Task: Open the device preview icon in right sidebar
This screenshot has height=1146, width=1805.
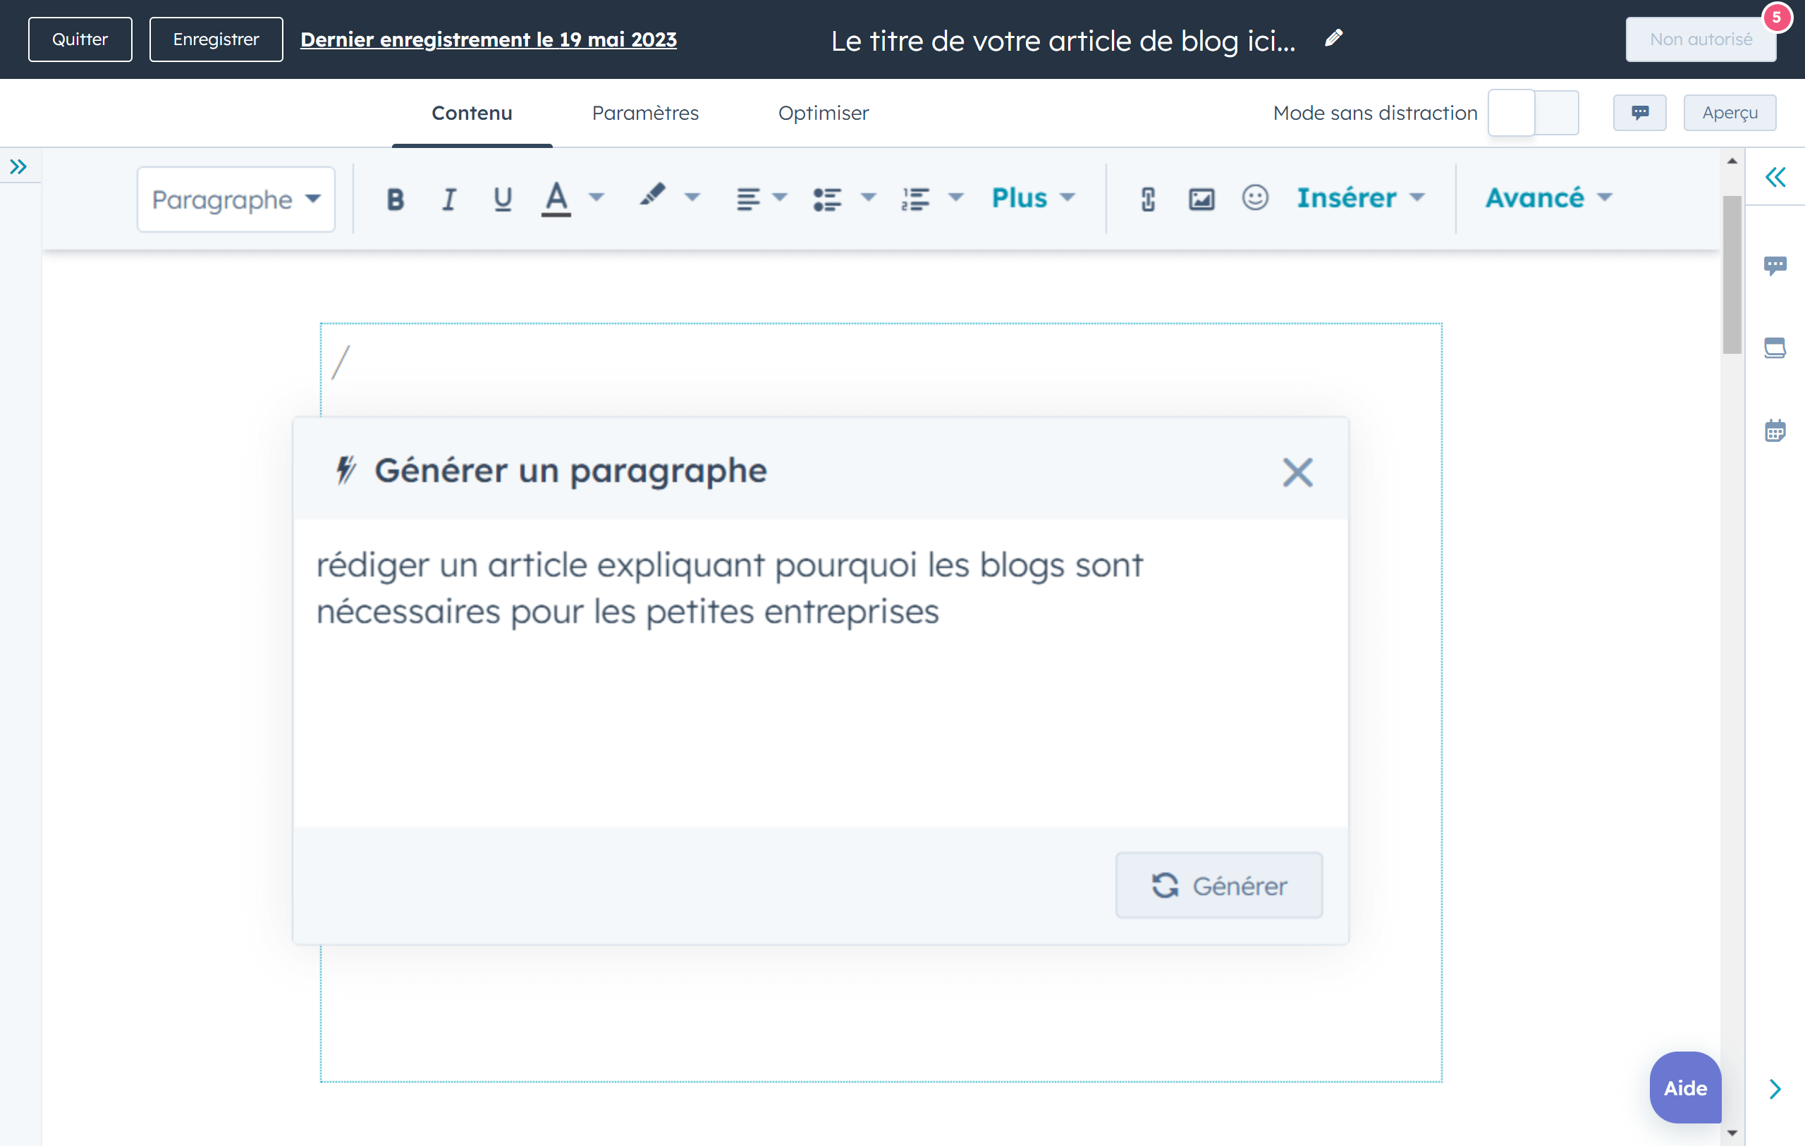Action: [1775, 347]
